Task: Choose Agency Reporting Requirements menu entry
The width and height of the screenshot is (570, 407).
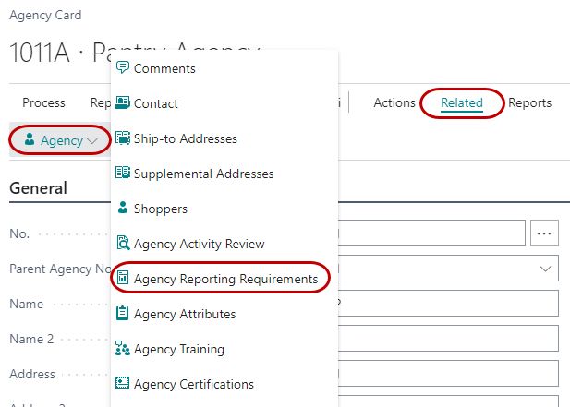Action: (x=225, y=279)
